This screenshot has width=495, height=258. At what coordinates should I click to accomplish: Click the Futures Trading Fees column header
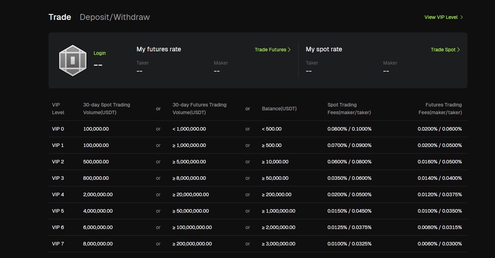(x=440, y=109)
